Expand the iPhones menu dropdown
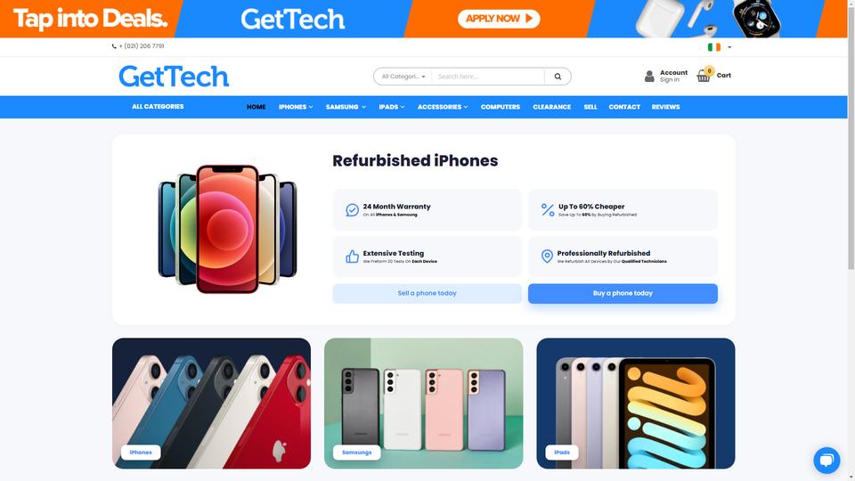Image resolution: width=855 pixels, height=481 pixels. [x=296, y=107]
